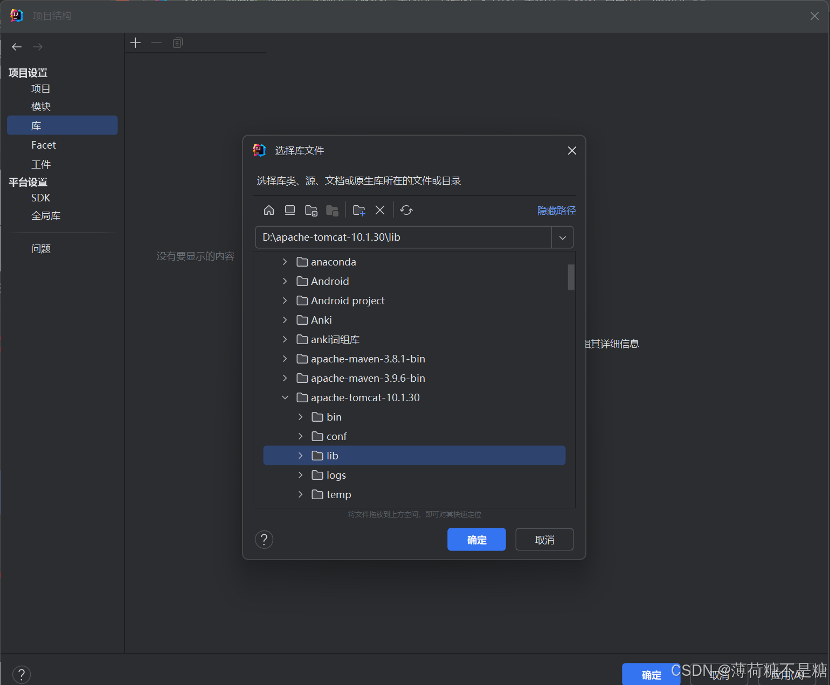Expand the conf folder
This screenshot has height=685, width=830.
(x=300, y=436)
